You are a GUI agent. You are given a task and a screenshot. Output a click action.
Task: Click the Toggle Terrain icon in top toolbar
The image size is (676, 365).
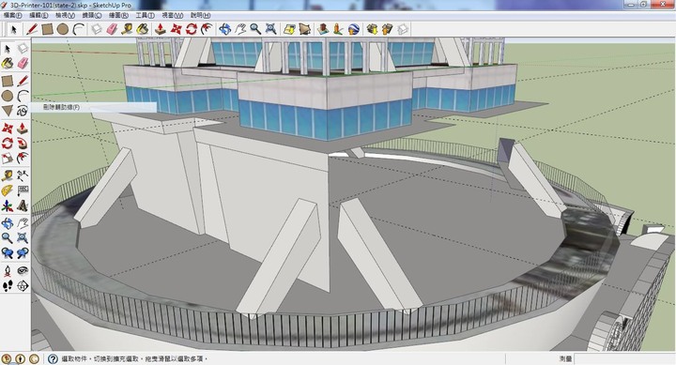305,29
